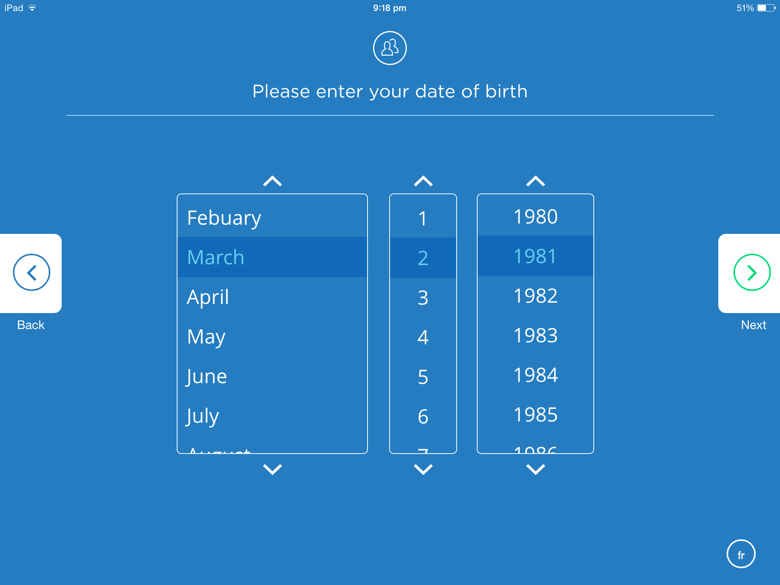Tap the Next label
The image size is (780, 585).
click(x=753, y=325)
